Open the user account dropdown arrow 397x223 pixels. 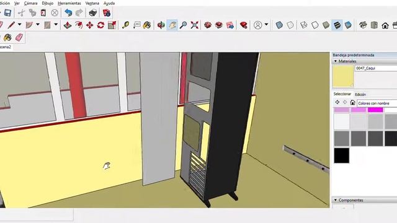266,25
